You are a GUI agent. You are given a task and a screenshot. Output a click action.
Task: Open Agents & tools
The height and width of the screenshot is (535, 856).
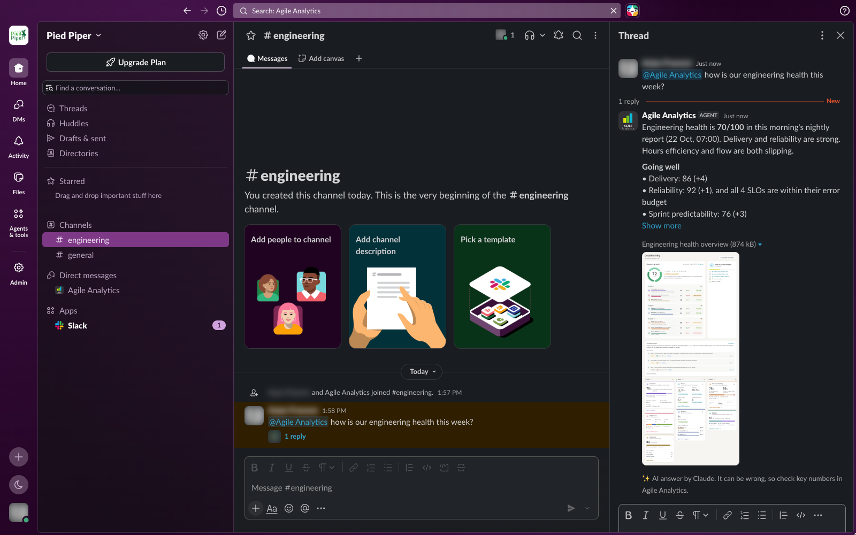click(x=19, y=223)
